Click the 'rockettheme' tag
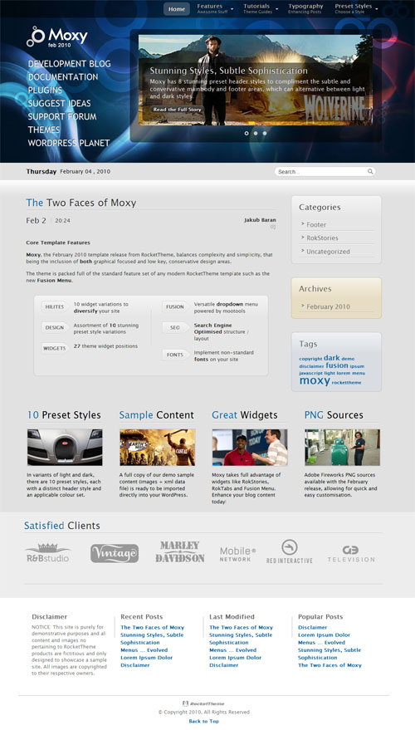The height and width of the screenshot is (730, 415). (346, 383)
